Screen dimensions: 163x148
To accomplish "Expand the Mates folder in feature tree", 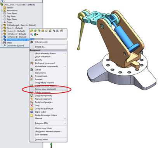I will (2, 43).
